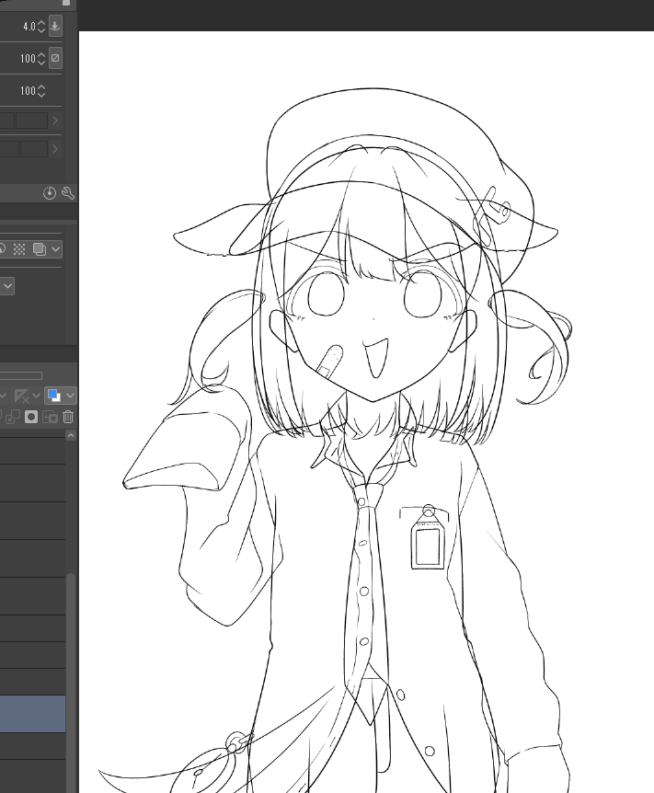Select the dotted checker pattern icon
This screenshot has height=793, width=654.
point(19,248)
